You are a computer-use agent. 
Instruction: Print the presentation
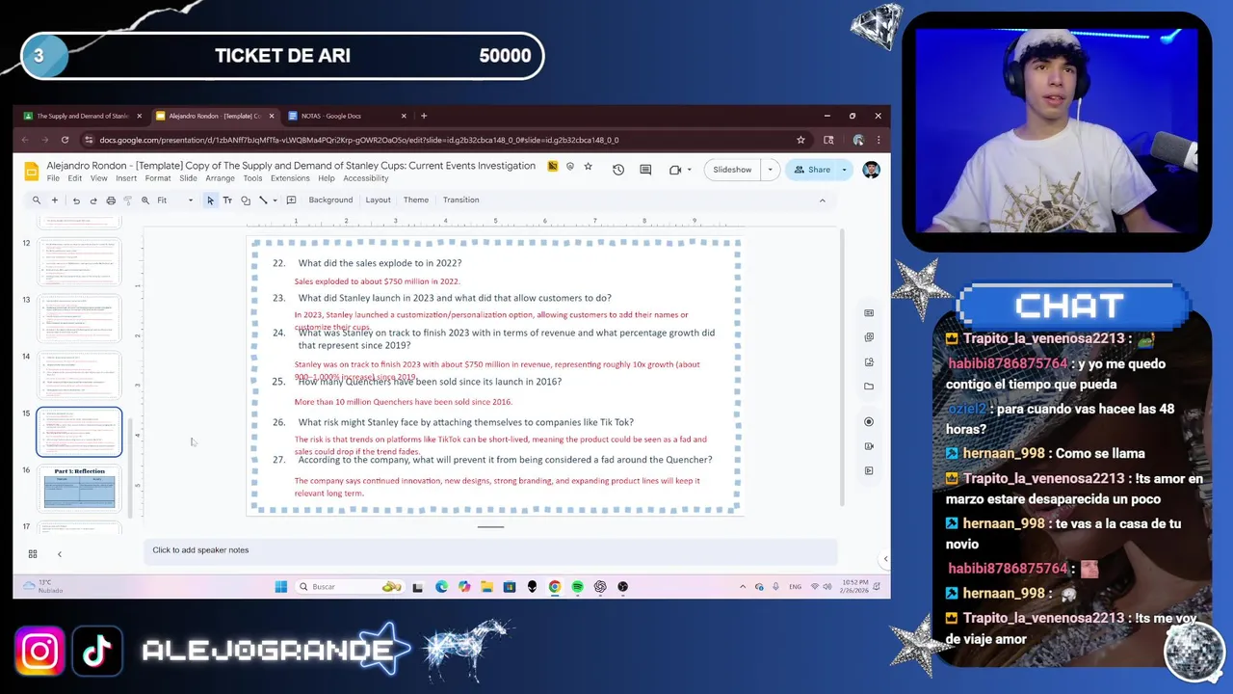111,200
